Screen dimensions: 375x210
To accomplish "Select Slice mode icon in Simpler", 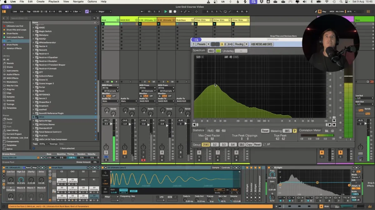I will (x=105, y=189).
